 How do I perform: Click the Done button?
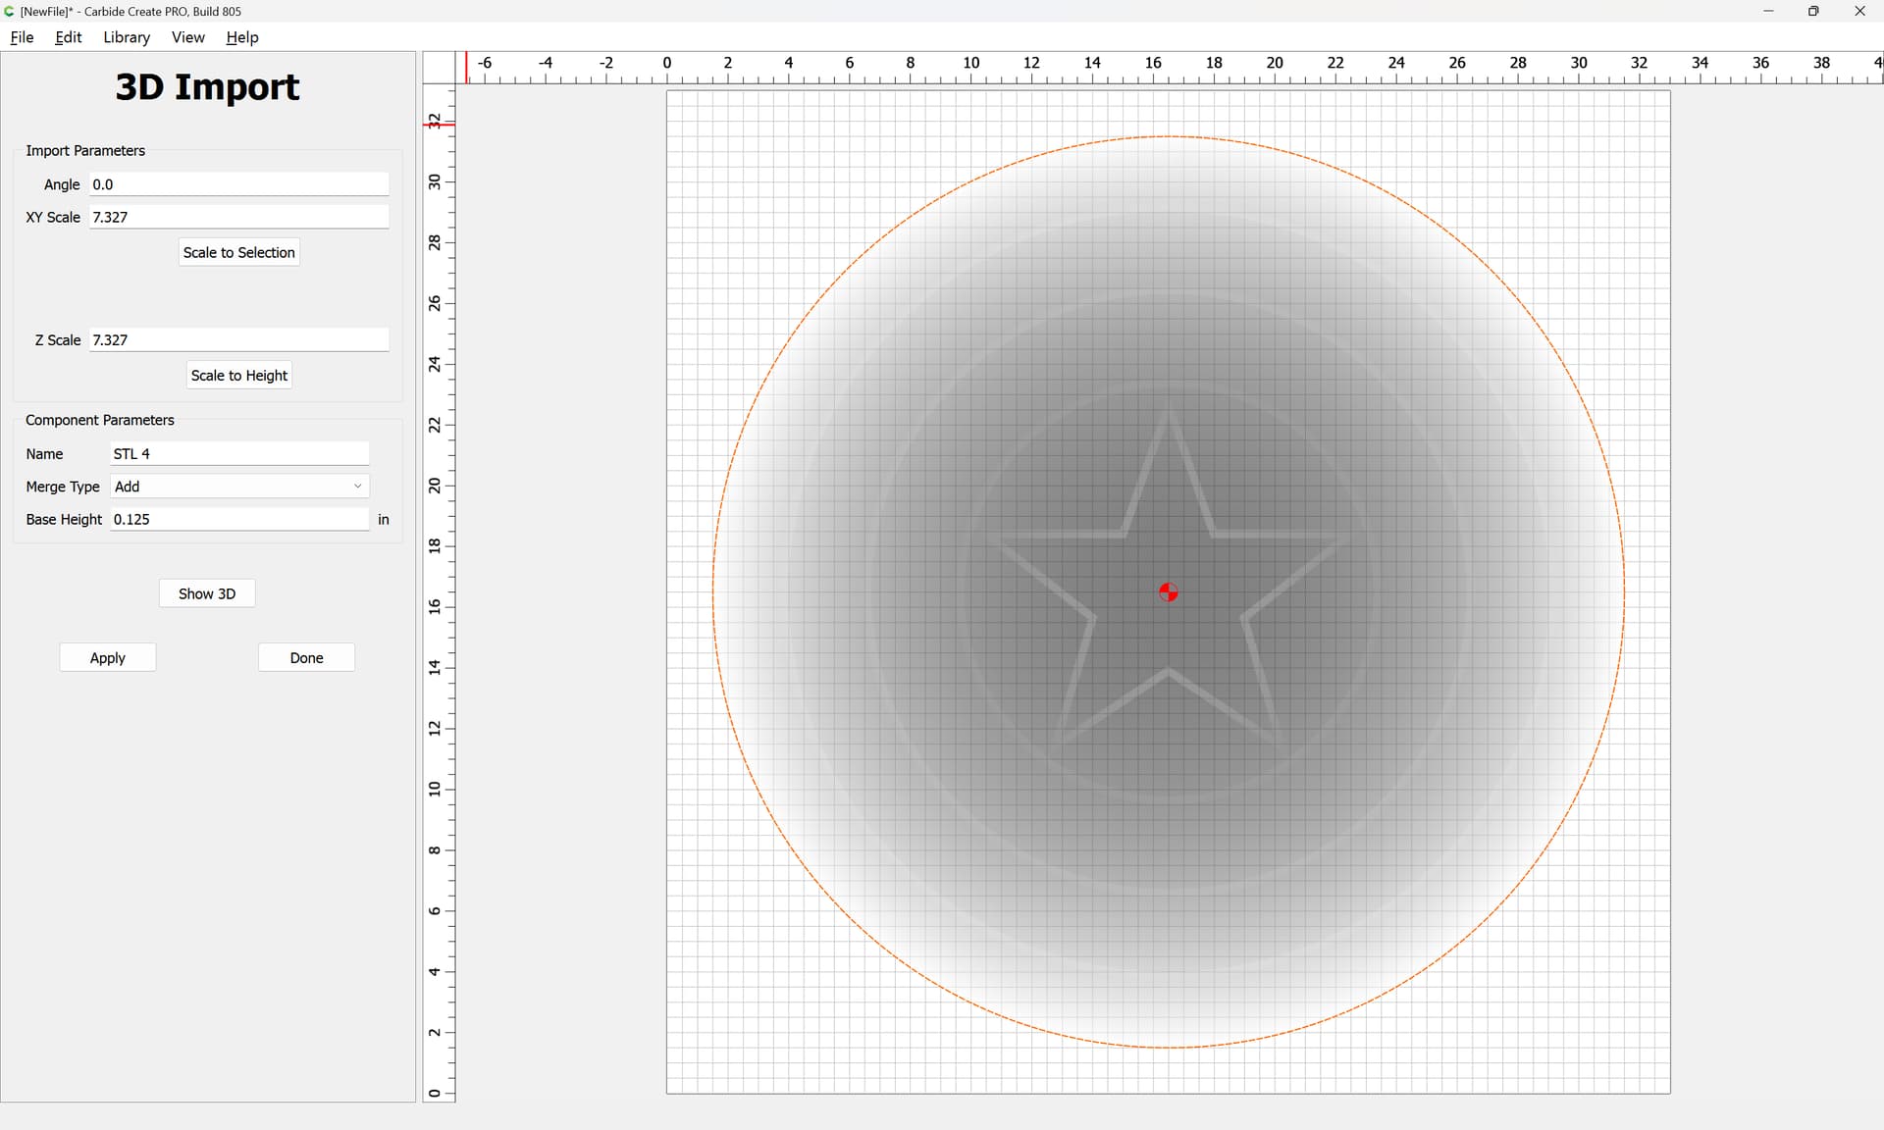306,657
